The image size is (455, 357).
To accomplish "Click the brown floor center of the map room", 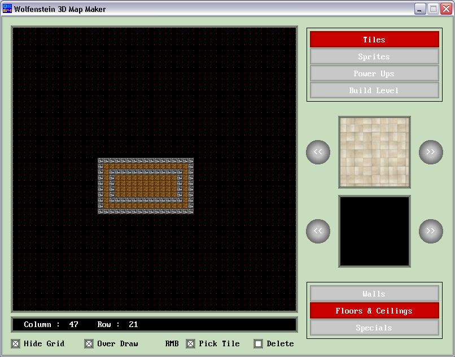I will tap(146, 185).
